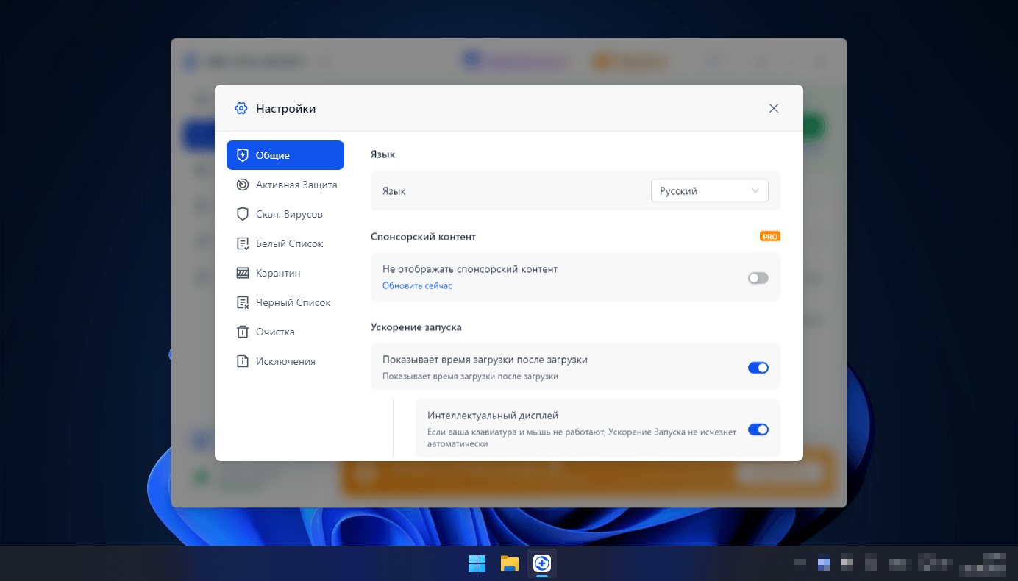The height and width of the screenshot is (581, 1018).
Task: Select Белый Список in sidebar
Action: (285, 243)
